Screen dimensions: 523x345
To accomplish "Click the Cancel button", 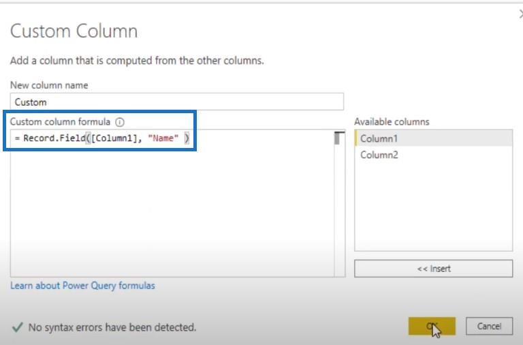I will pos(489,326).
